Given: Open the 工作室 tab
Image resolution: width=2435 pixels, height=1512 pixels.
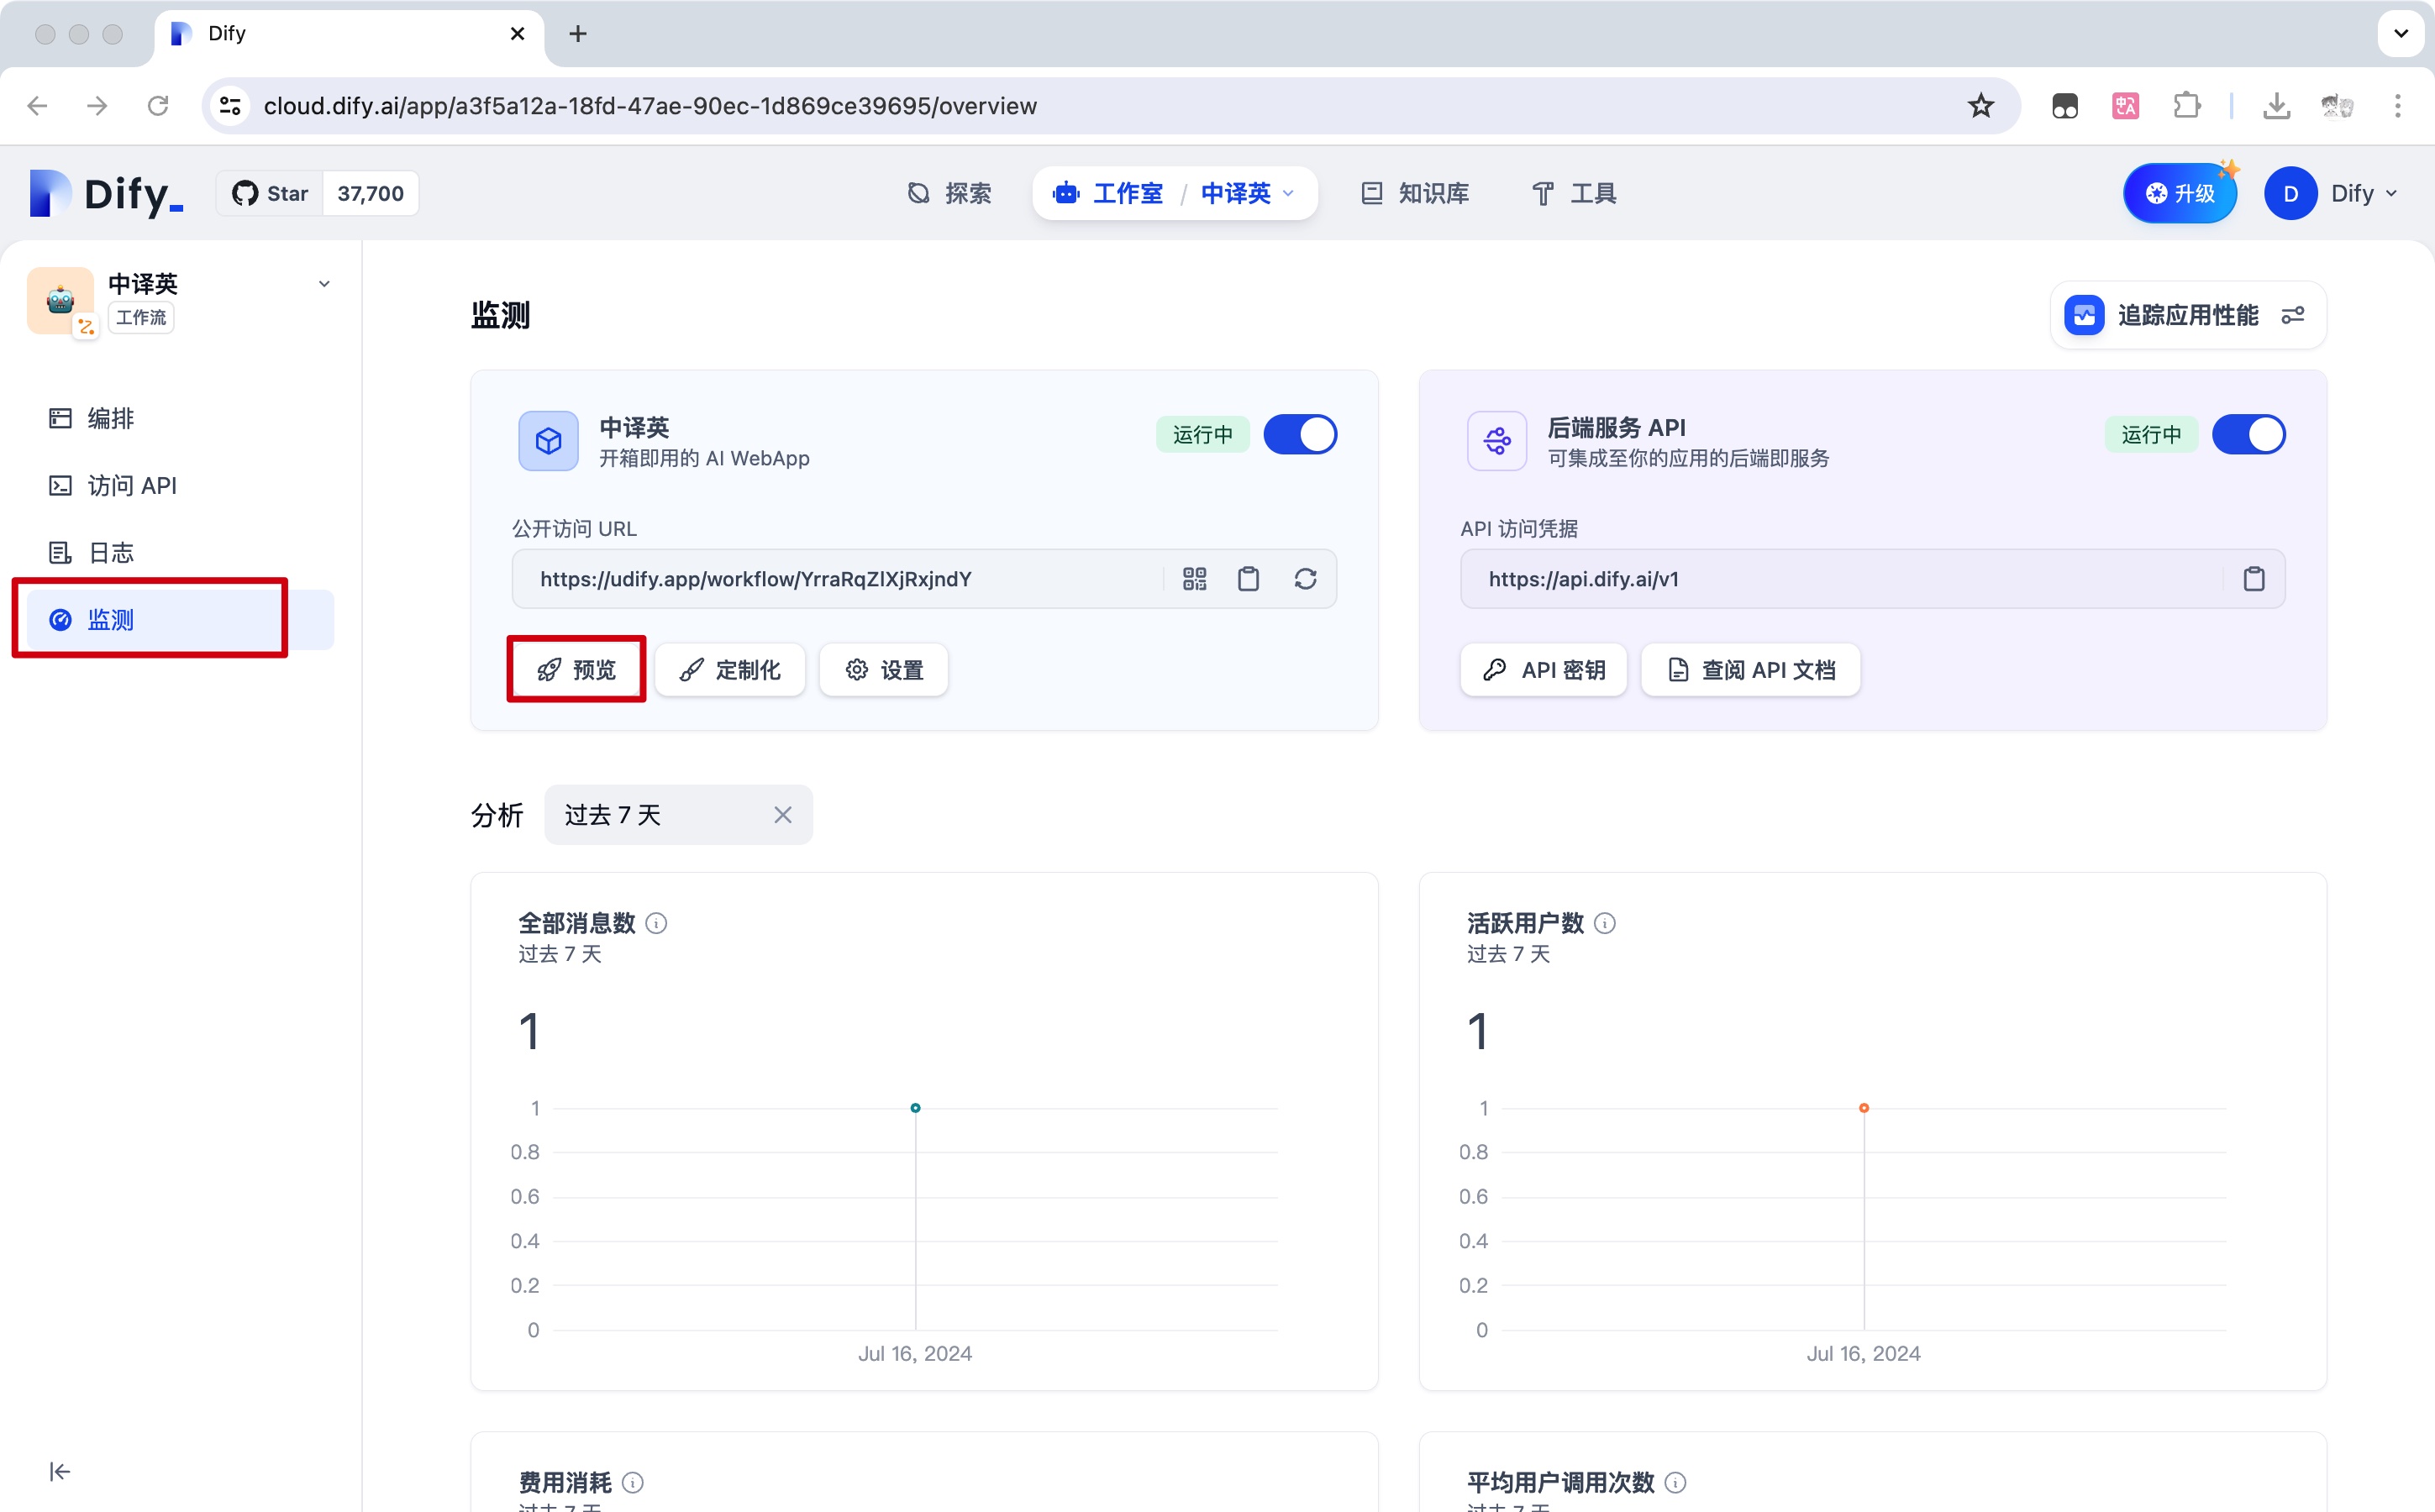Looking at the screenshot, I should coord(1108,193).
